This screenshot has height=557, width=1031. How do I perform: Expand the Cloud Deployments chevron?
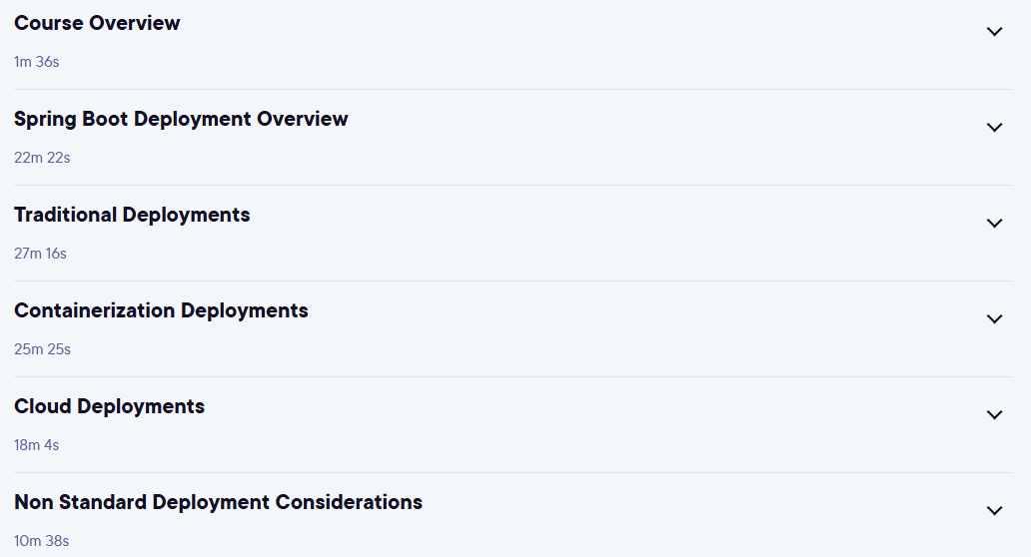click(994, 415)
